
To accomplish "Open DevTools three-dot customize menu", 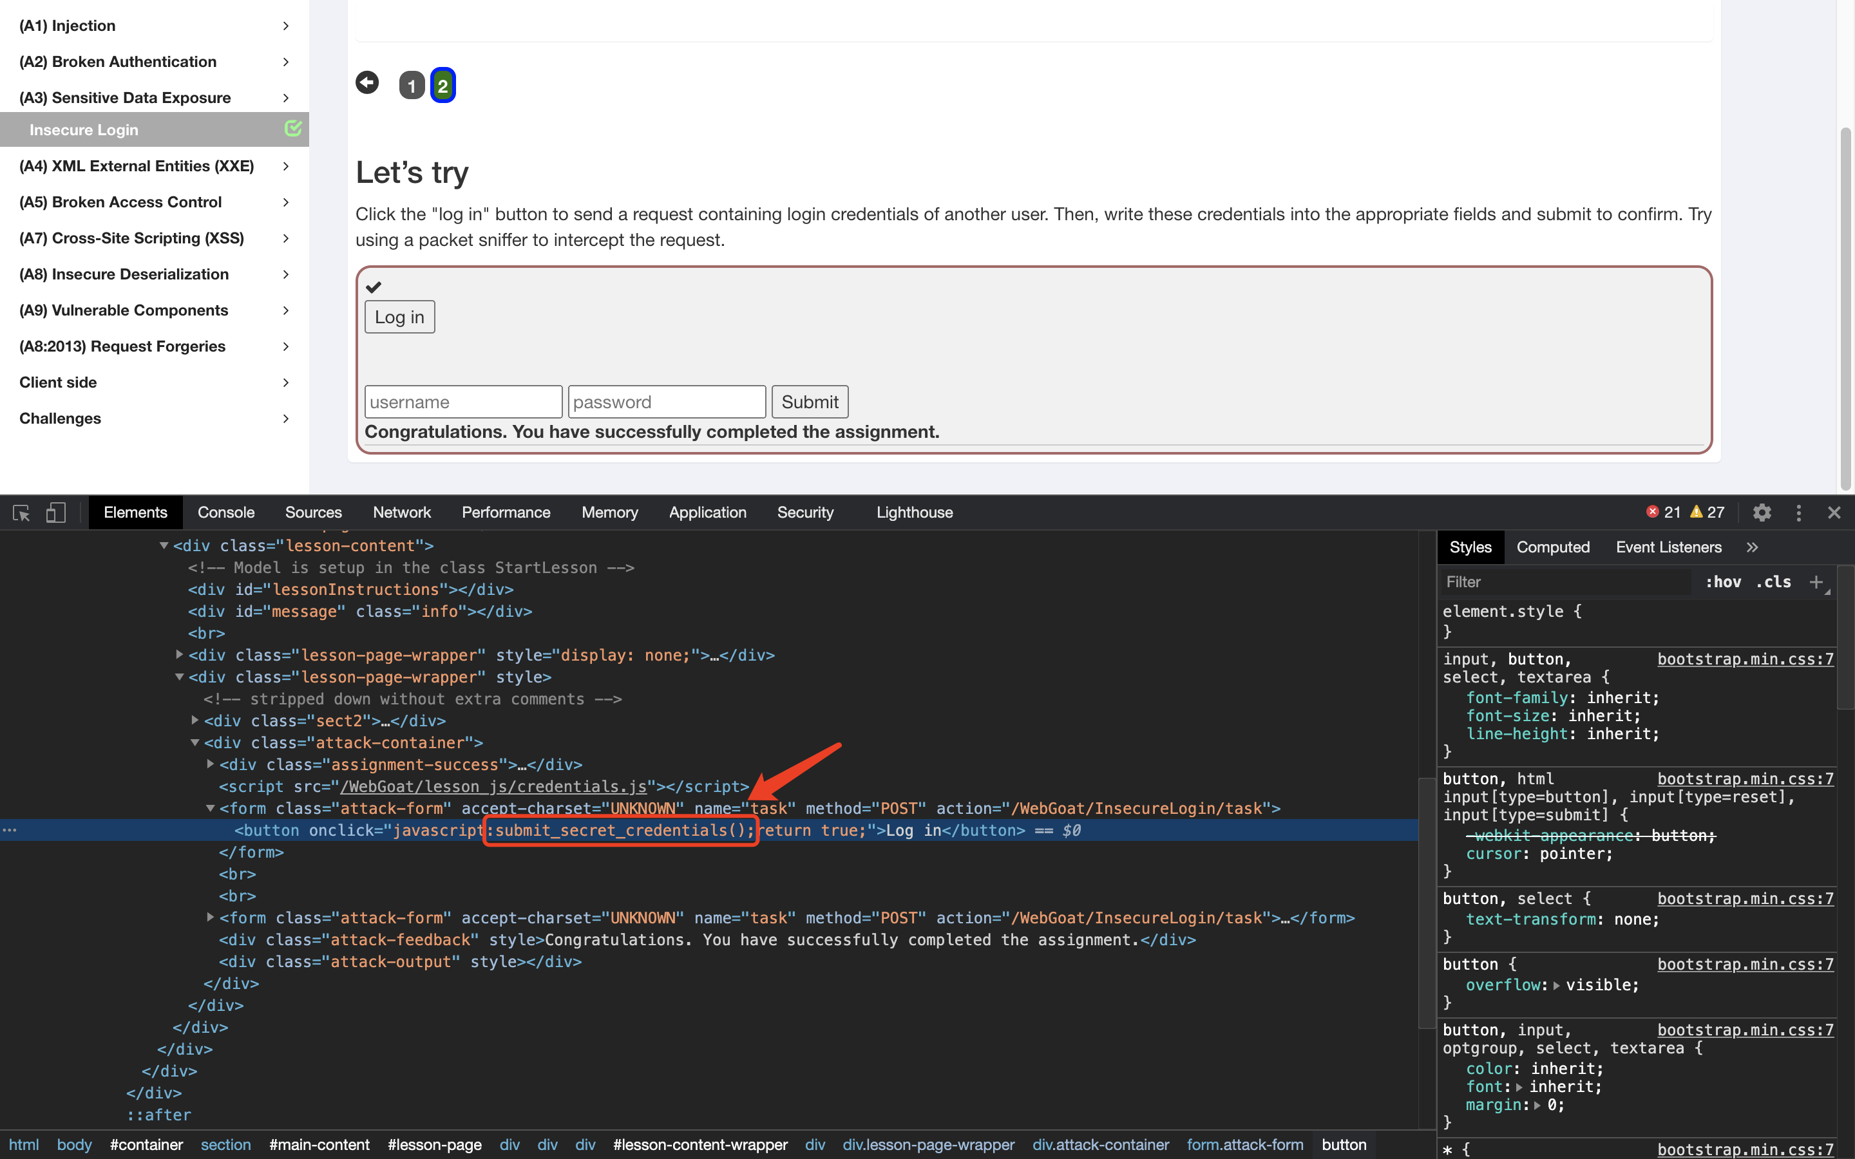I will point(1798,513).
